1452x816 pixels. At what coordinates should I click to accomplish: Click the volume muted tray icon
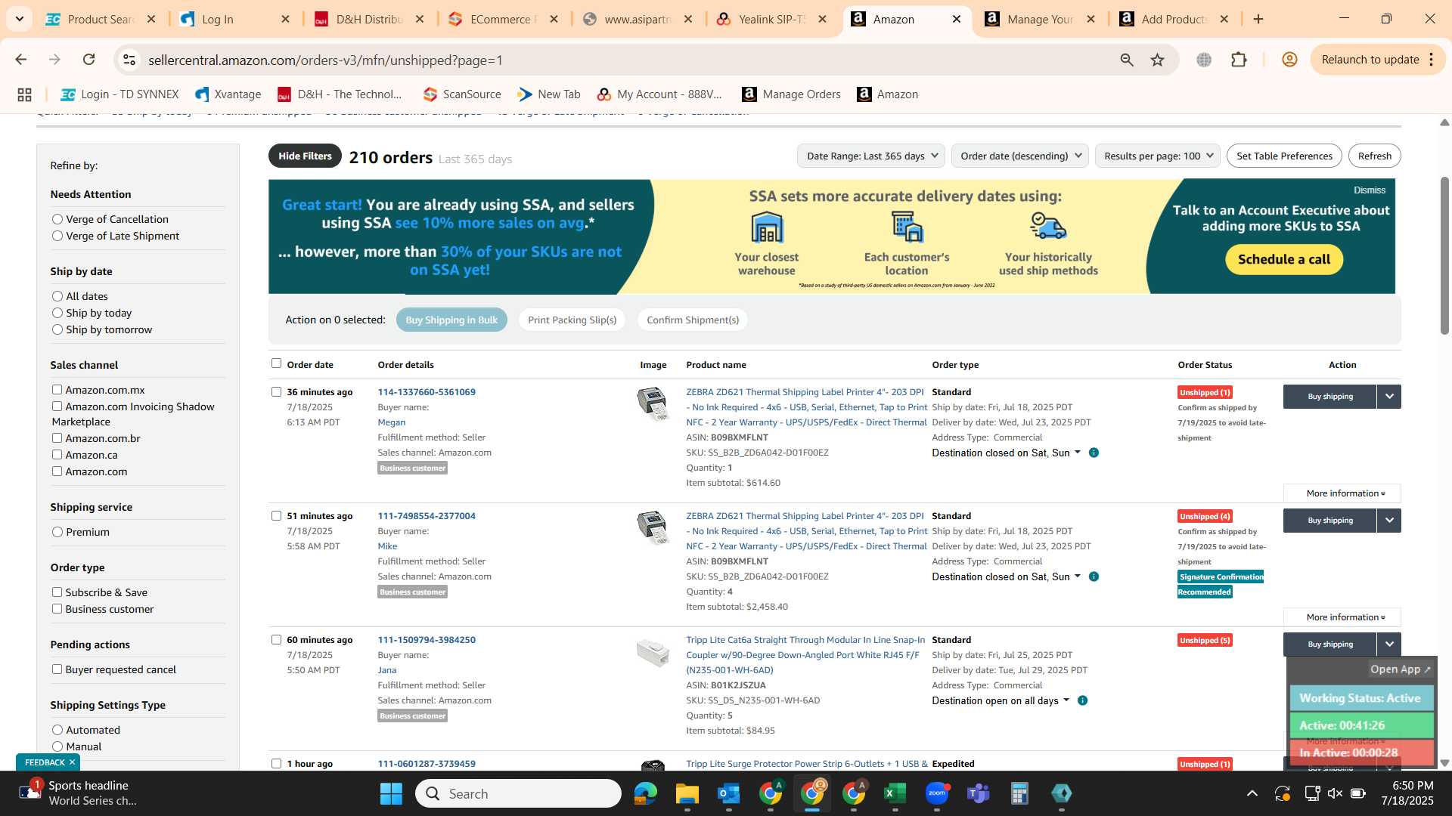click(x=1335, y=793)
